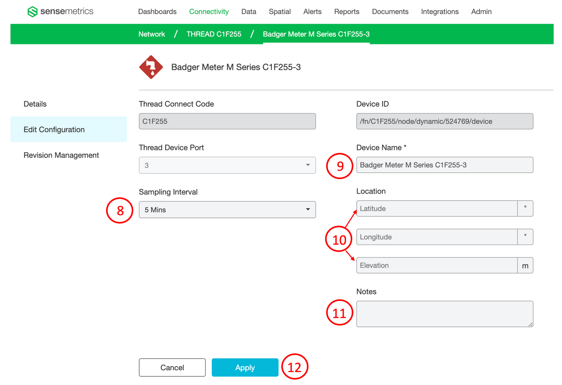This screenshot has height=385, width=562.
Task: Click the Elevation input field
Action: coord(437,265)
